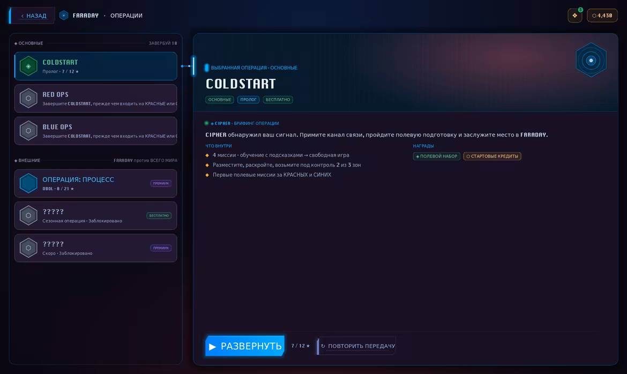The height and width of the screenshot is (374, 627).
Task: Click the ОСНОВНЫЕ section header in sidebar
Action: click(29, 43)
